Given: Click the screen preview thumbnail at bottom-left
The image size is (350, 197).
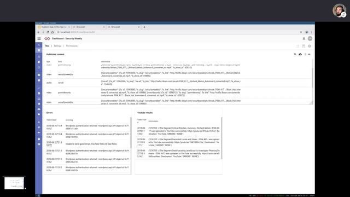Looking at the screenshot, I should click(x=14, y=183).
